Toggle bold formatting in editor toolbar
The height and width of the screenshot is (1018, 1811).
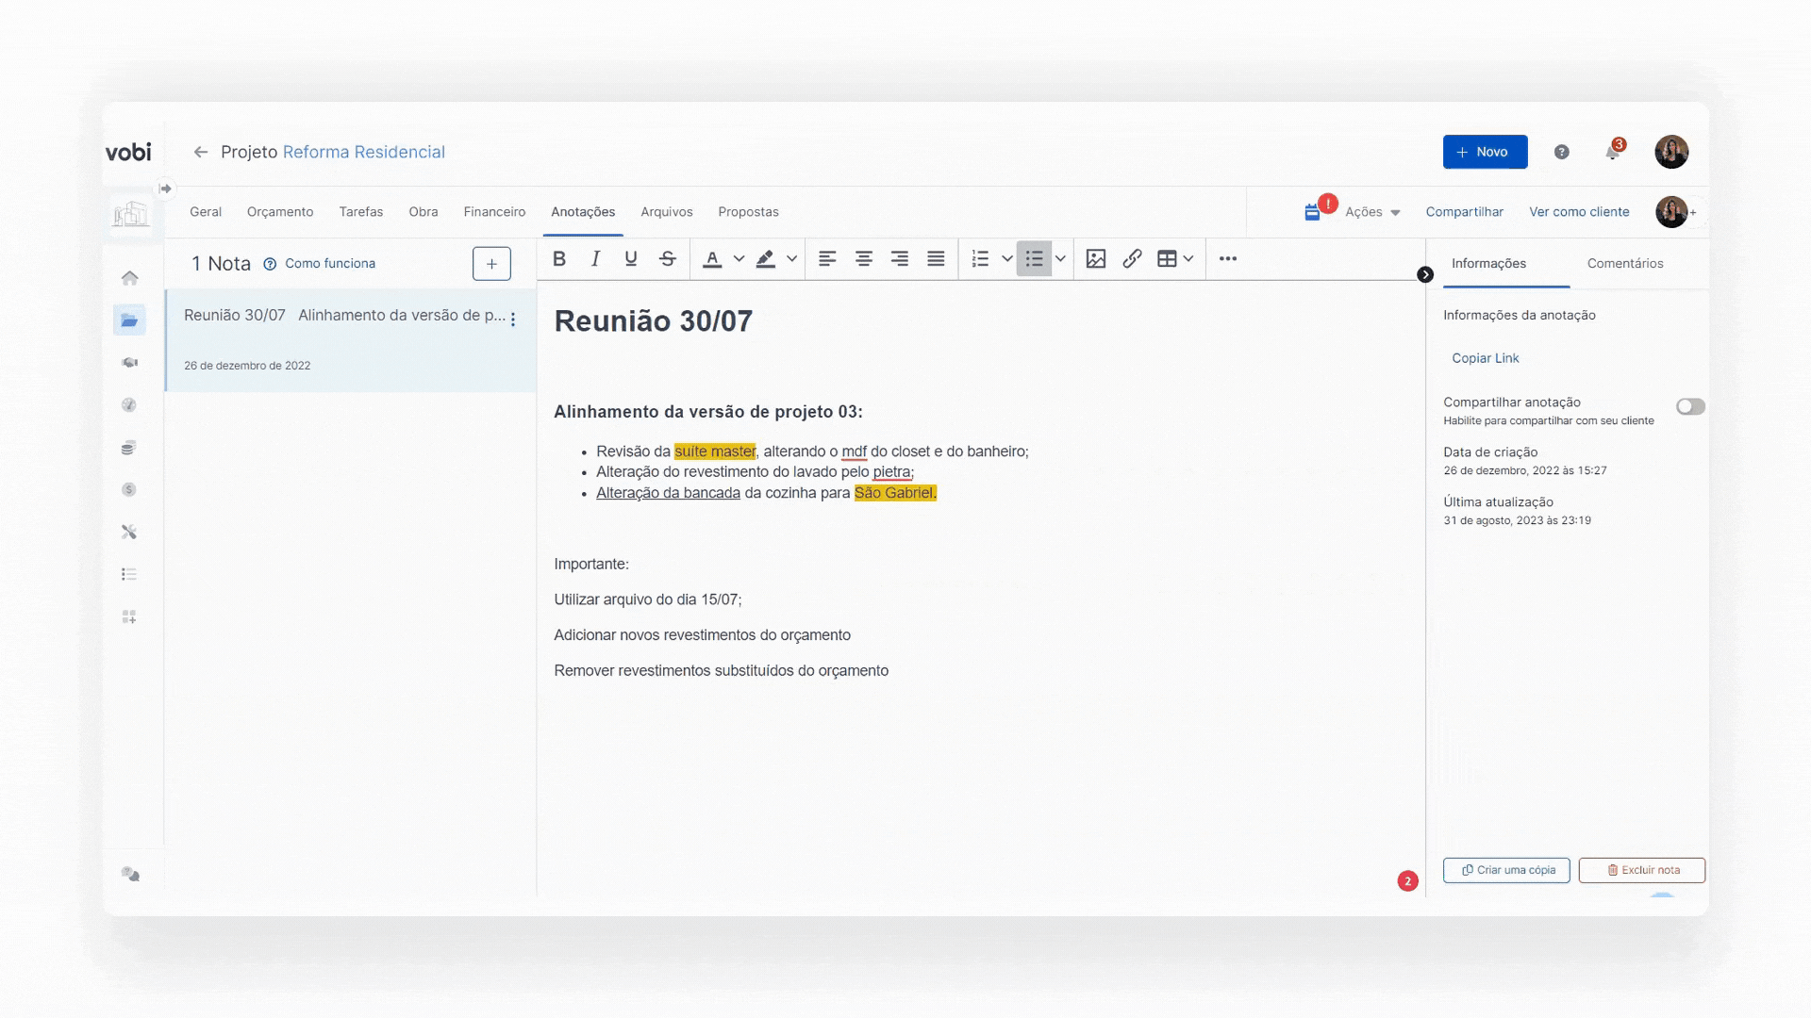coord(559,258)
